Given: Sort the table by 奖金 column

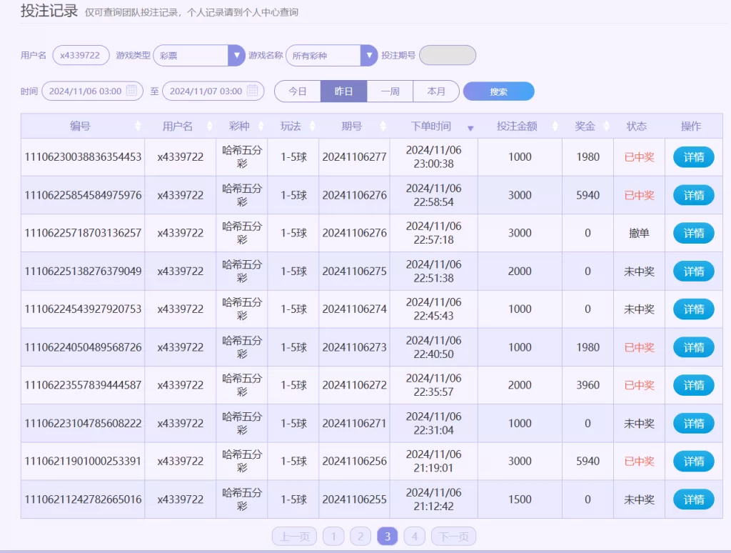Looking at the screenshot, I should click(606, 126).
